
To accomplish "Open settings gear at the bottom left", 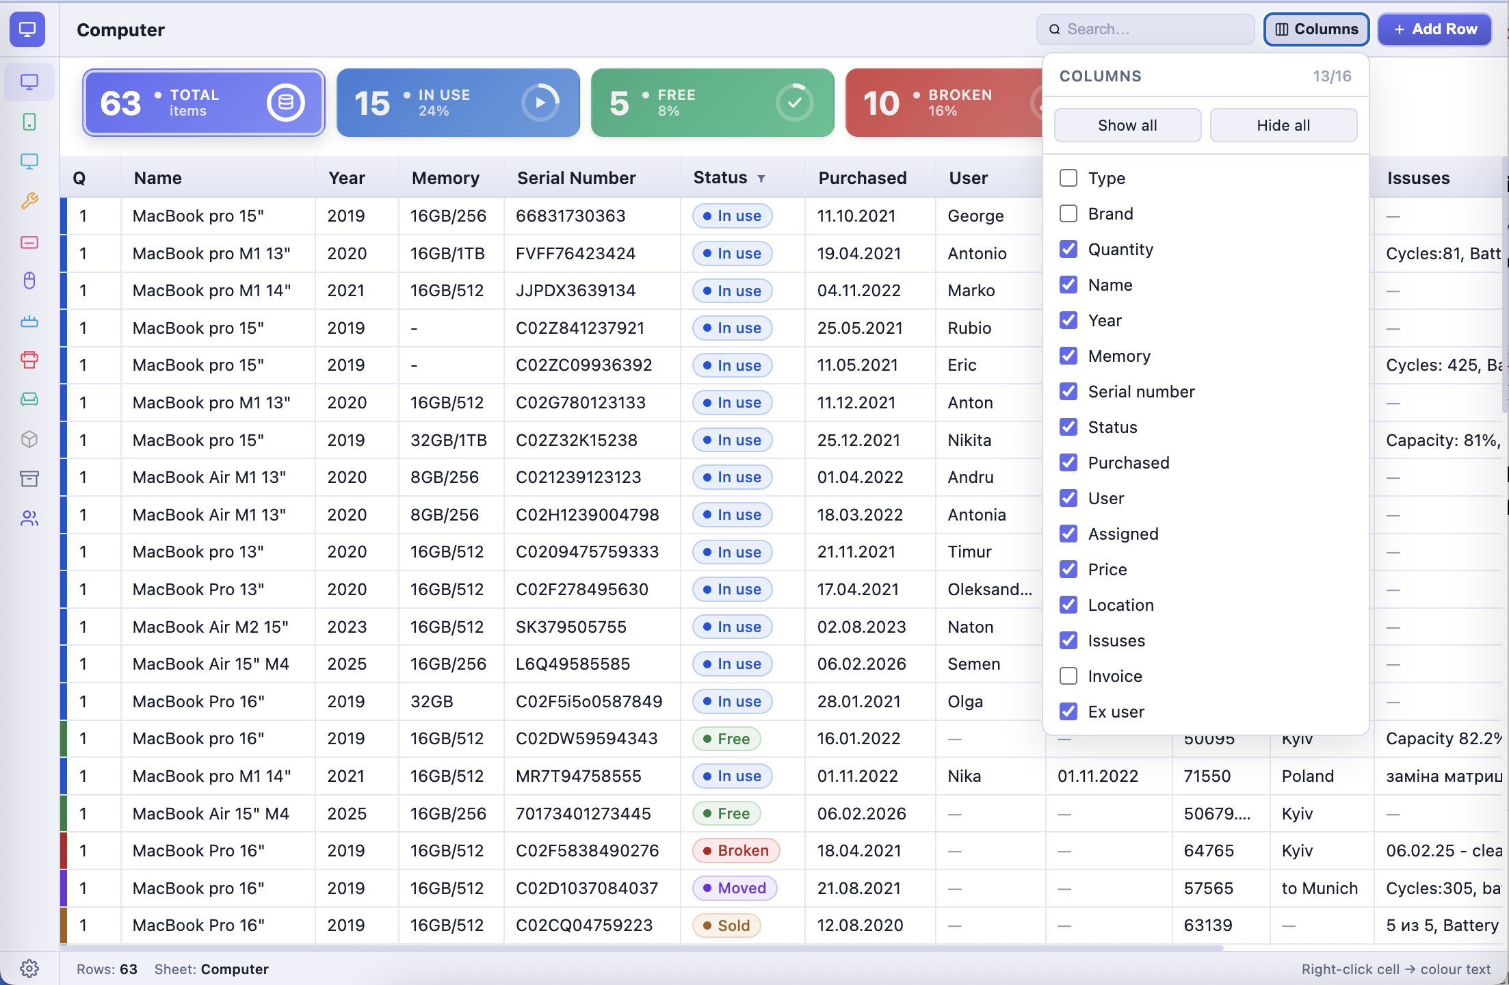I will [29, 968].
